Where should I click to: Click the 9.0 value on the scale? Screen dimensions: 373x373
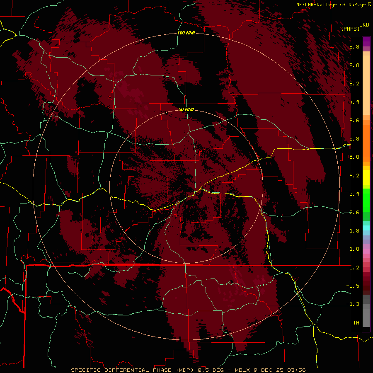354,65
